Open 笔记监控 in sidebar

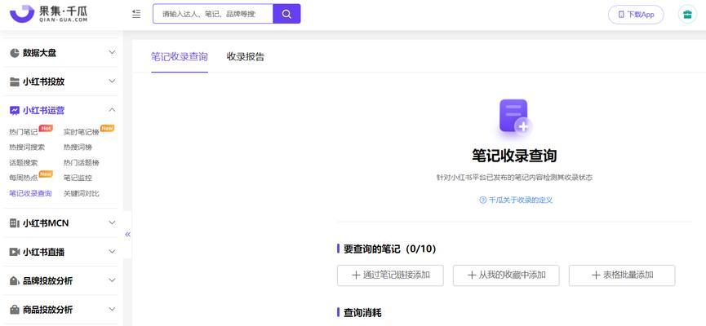click(x=78, y=178)
